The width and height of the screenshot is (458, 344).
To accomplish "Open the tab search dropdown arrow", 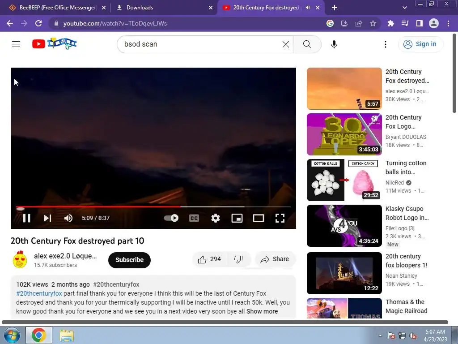I will click(404, 8).
